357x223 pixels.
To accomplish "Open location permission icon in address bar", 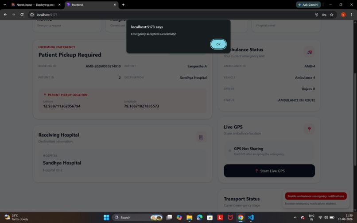I will (x=317, y=15).
